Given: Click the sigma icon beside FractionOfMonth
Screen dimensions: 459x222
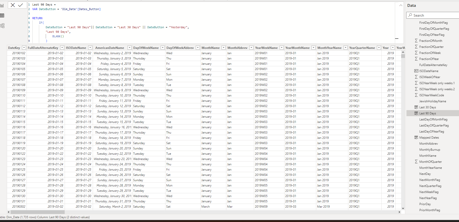Looking at the screenshot, I should click(x=416, y=41).
